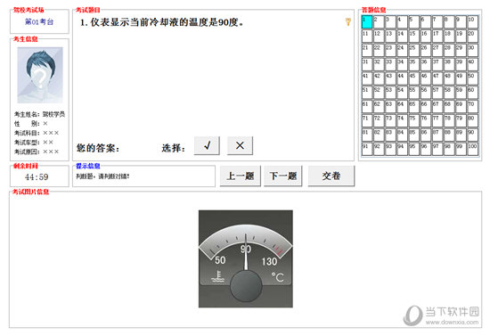Select question 78 in the answer grid
The image size is (490, 336).
coord(449,121)
